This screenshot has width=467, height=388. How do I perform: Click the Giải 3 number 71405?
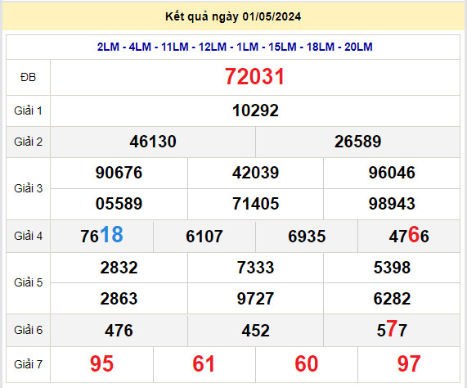coord(255,204)
